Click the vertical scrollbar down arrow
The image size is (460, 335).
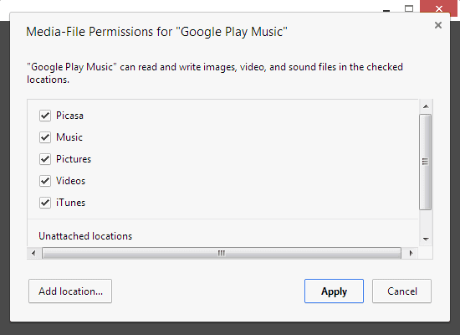426,240
